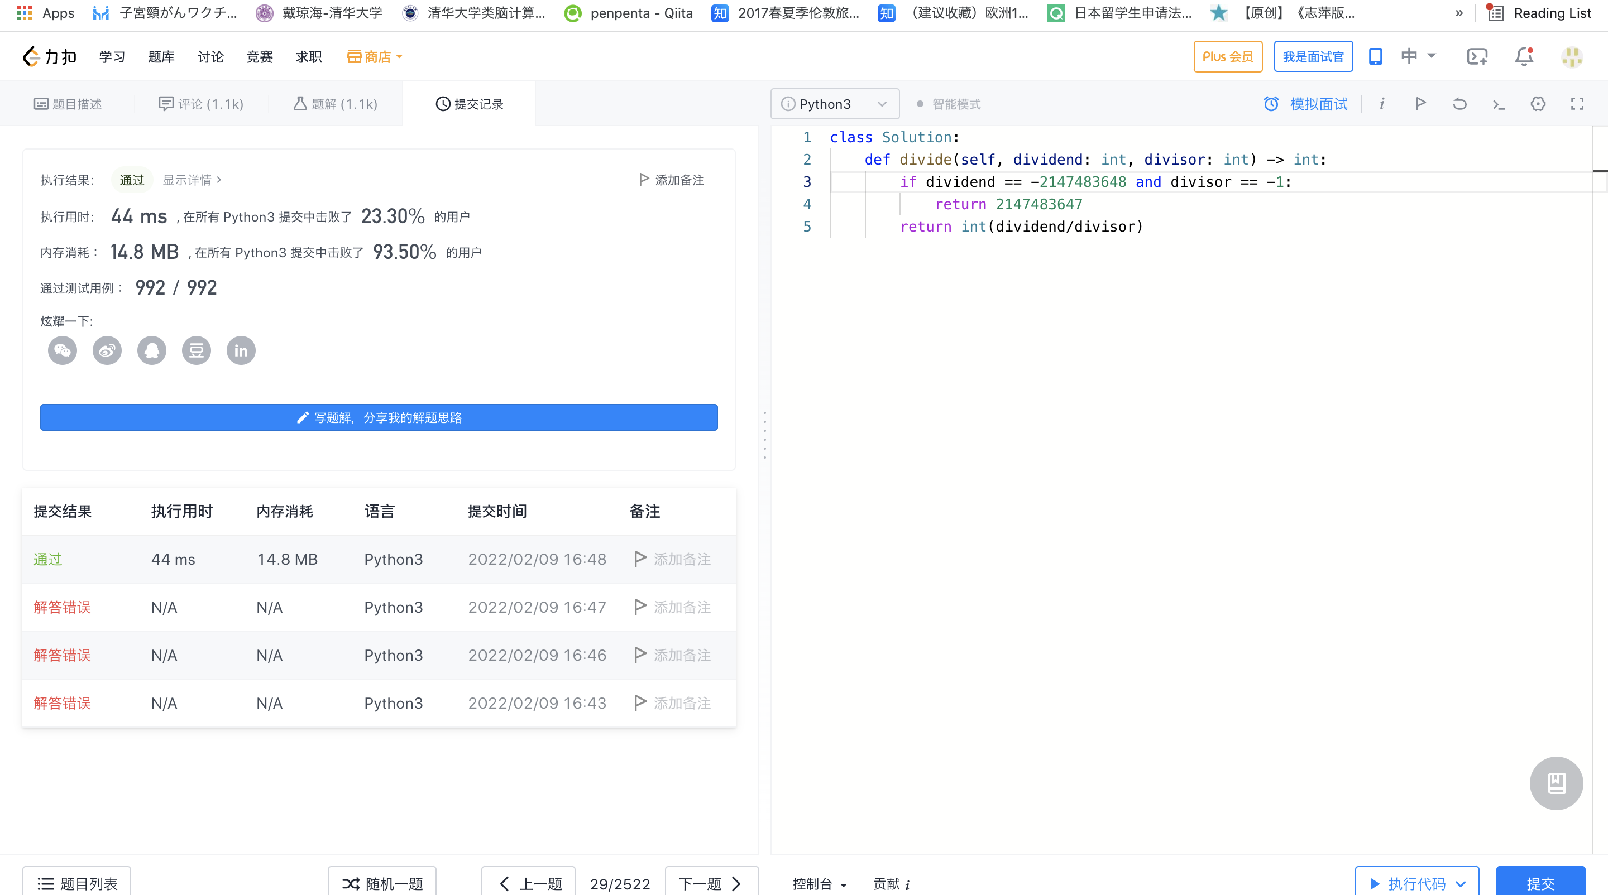This screenshot has height=895, width=1608.
Task: Open the language switcher 中 dropdown
Action: tap(1418, 57)
